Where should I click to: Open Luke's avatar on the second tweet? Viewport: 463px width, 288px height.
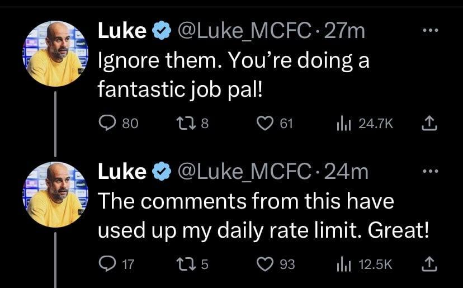pyautogui.click(x=55, y=194)
